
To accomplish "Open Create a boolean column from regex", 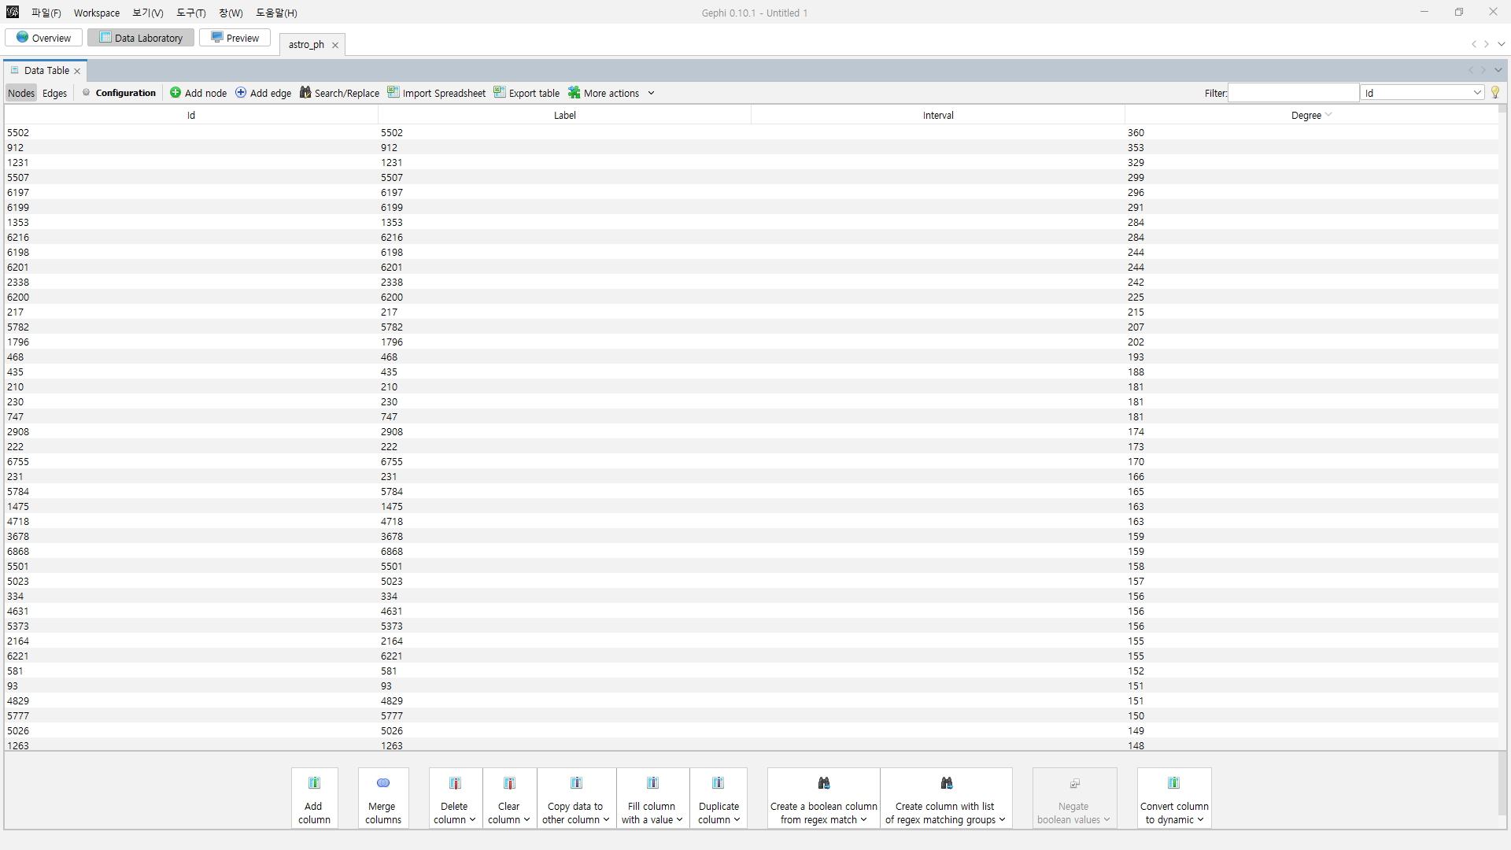I will coord(823,798).
